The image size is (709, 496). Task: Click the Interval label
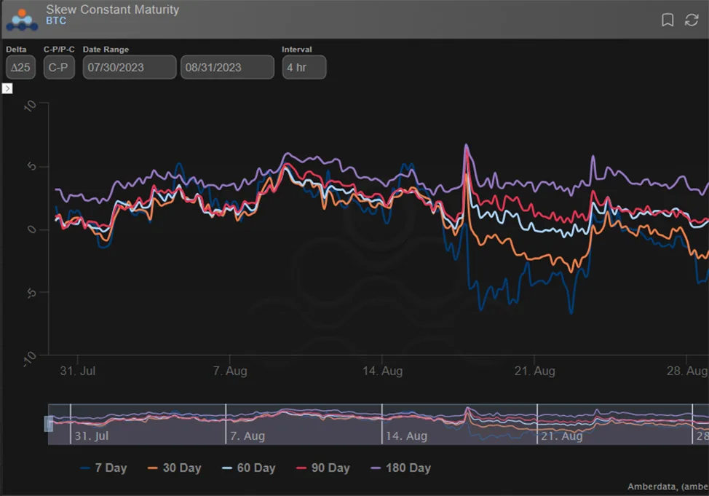pyautogui.click(x=296, y=50)
